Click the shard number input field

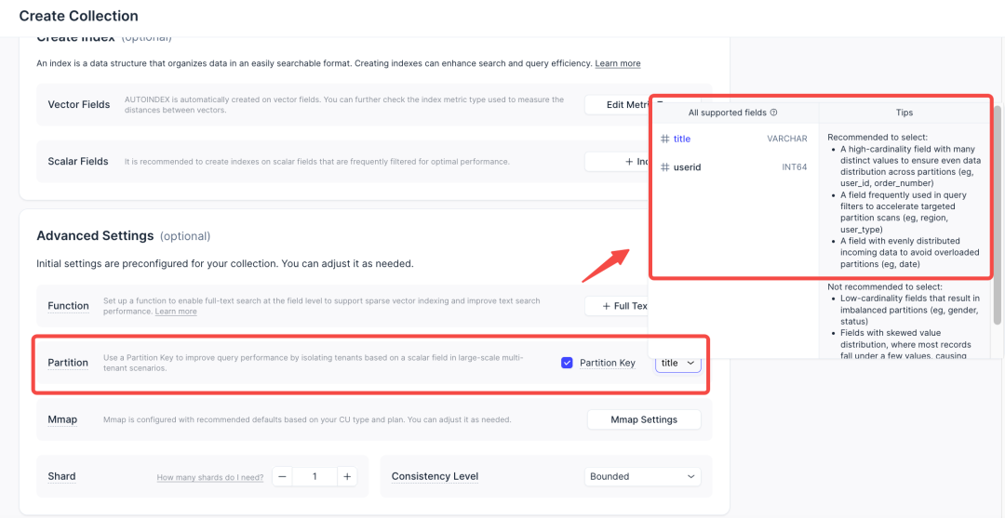pyautogui.click(x=314, y=476)
